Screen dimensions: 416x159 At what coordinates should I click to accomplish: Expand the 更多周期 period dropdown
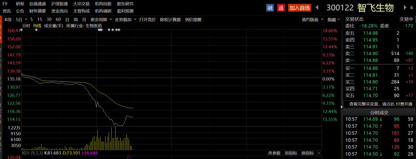tap(101, 20)
